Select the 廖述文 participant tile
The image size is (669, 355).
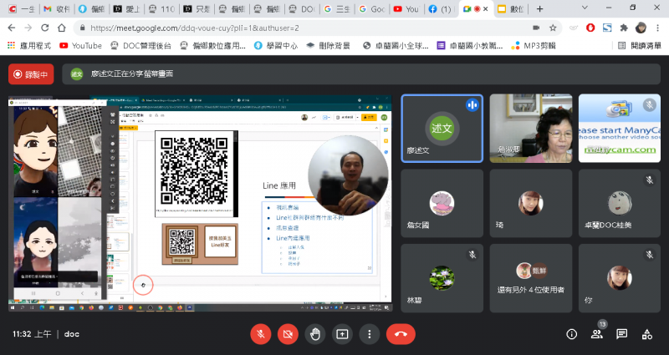442,129
